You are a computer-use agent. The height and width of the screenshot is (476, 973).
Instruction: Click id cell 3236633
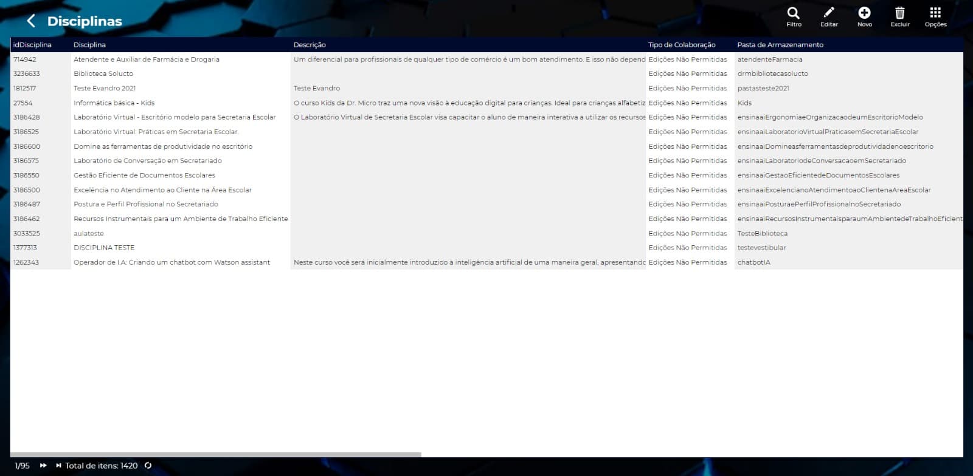[27, 73]
